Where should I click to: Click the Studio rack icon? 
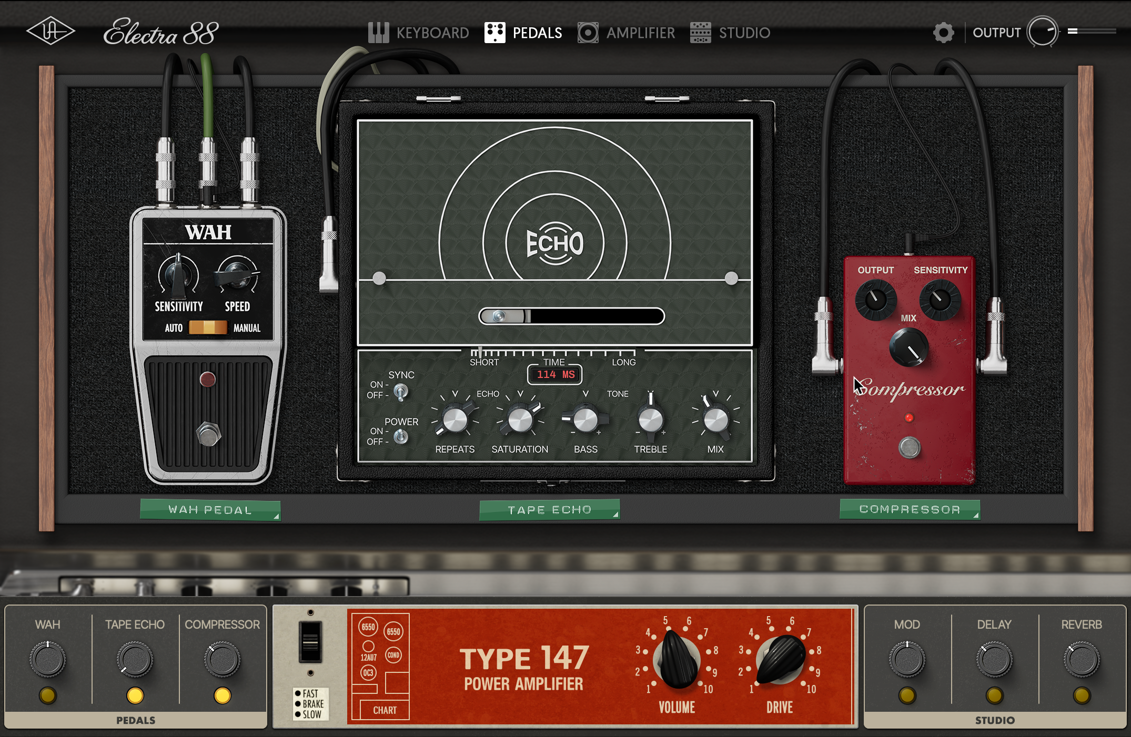[700, 33]
